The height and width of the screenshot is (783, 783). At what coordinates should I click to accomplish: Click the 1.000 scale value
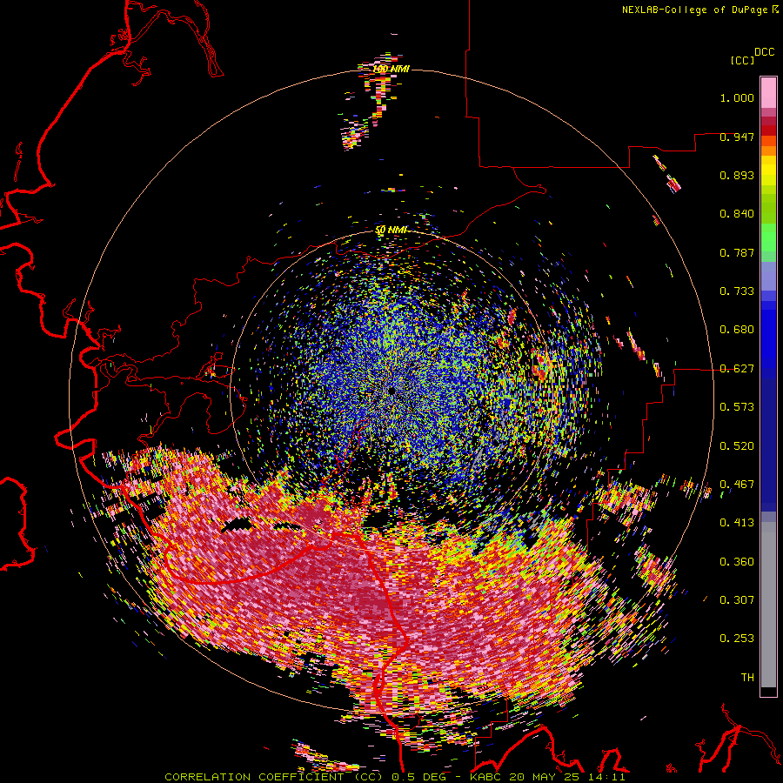pos(737,97)
